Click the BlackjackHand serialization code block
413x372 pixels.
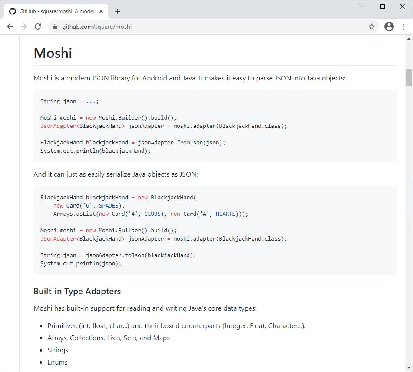click(x=215, y=230)
